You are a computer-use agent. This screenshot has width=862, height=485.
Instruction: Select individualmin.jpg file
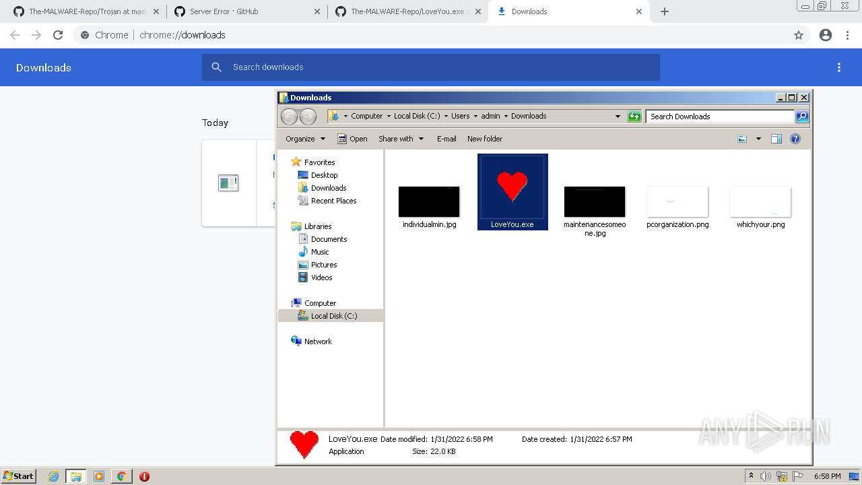tap(429, 207)
